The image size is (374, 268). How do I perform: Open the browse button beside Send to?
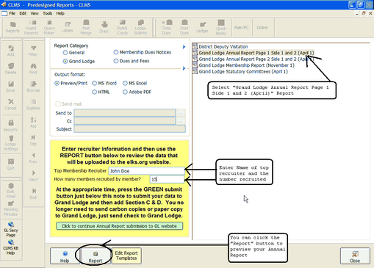(181, 113)
